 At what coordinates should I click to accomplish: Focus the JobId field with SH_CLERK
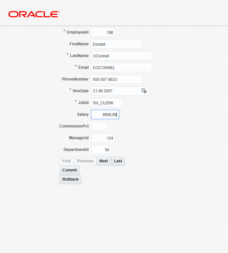[107, 103]
